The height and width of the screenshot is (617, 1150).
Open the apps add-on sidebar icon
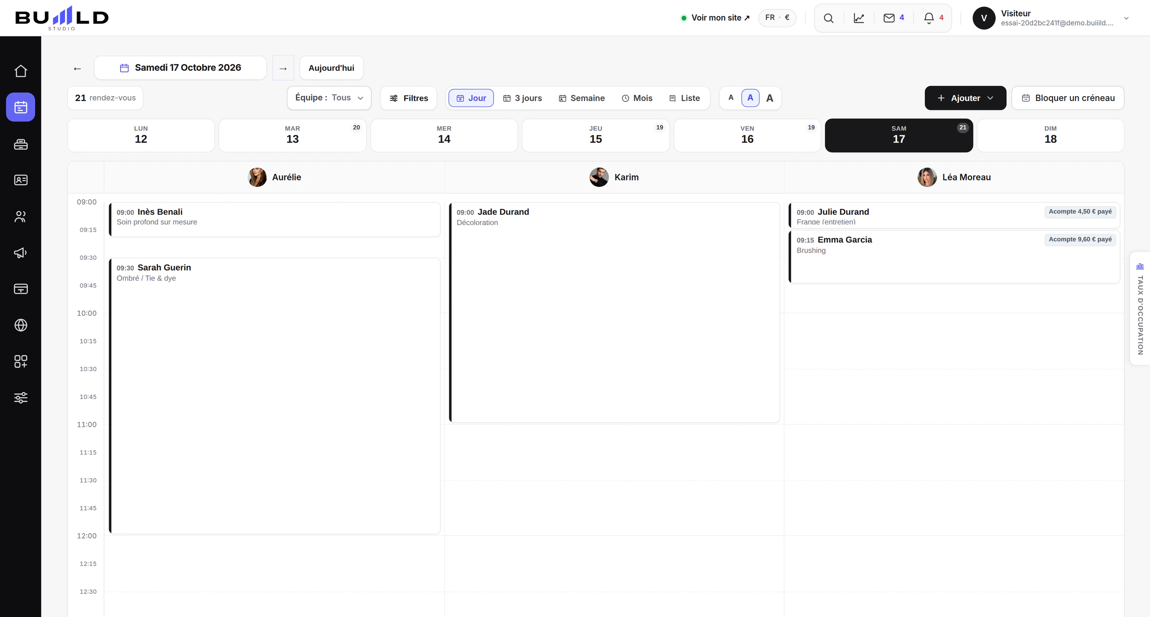(20, 361)
